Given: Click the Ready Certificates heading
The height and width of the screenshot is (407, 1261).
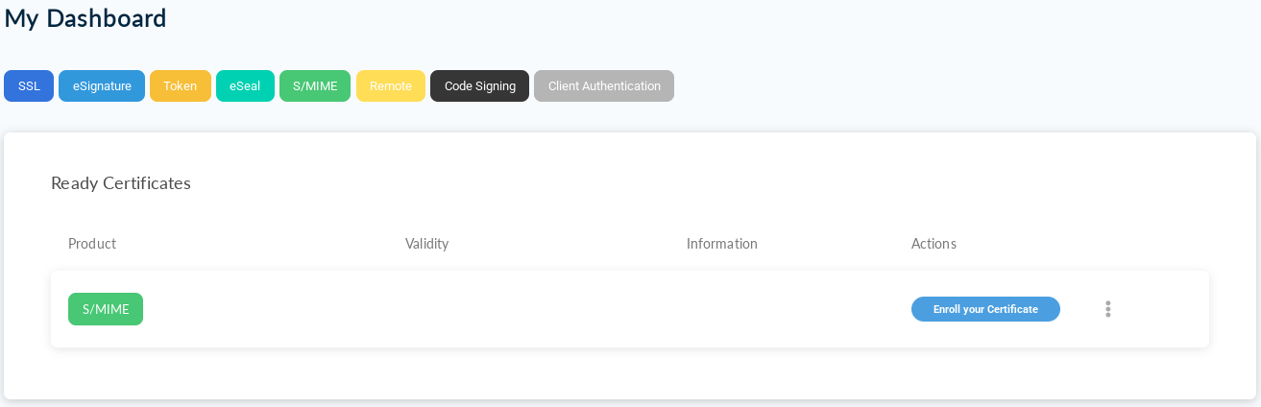Looking at the screenshot, I should [121, 182].
